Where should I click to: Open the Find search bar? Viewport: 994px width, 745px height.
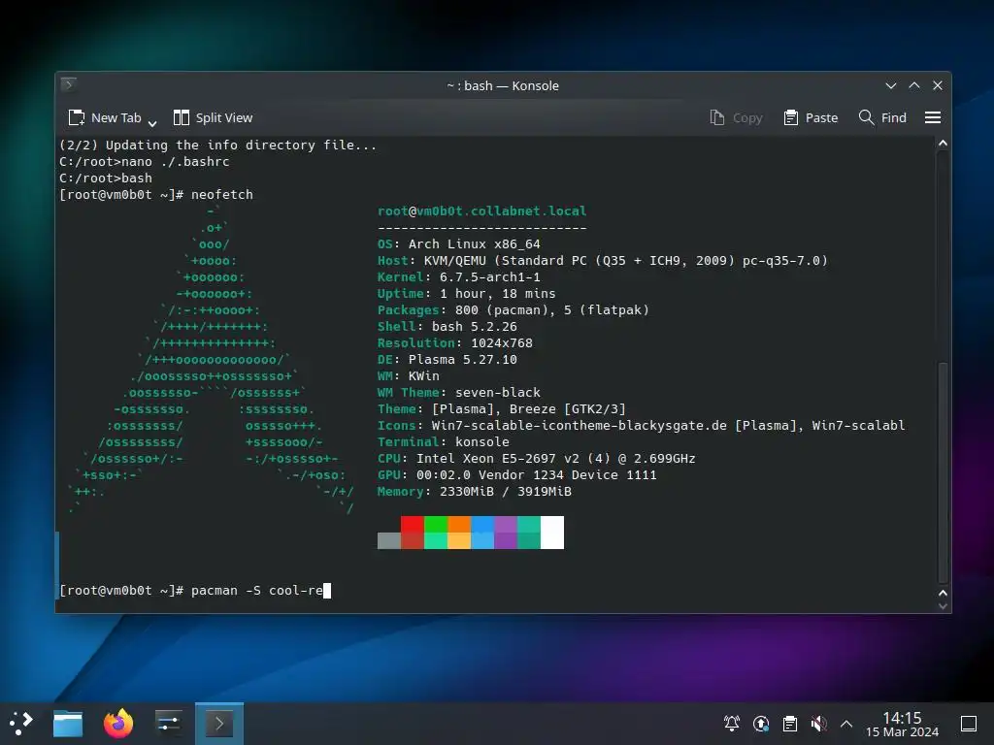coord(882,117)
